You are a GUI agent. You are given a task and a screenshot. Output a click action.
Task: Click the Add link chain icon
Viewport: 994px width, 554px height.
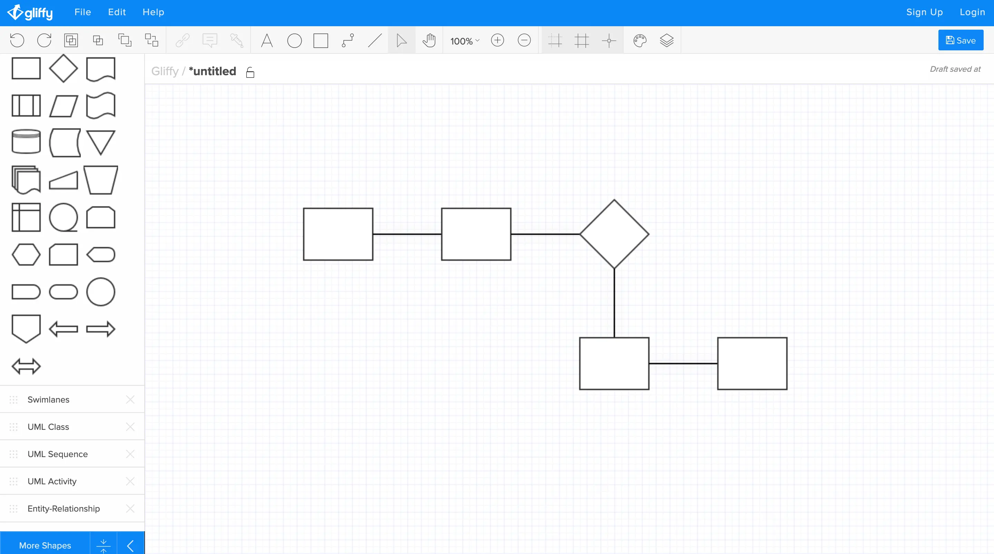click(182, 40)
